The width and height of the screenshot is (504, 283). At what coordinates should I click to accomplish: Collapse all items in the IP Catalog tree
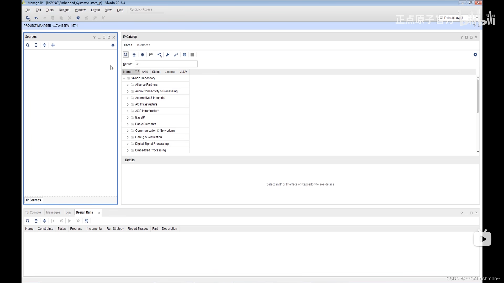coord(134,55)
